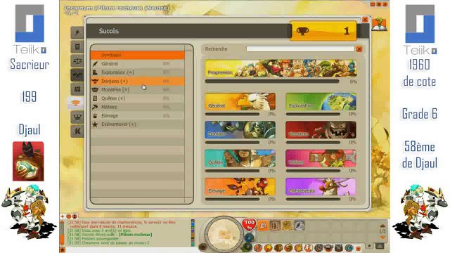Screen dimensions: 450x253
Task: Open the trophy Succès tab in the left sidebar
Action: coord(76,103)
